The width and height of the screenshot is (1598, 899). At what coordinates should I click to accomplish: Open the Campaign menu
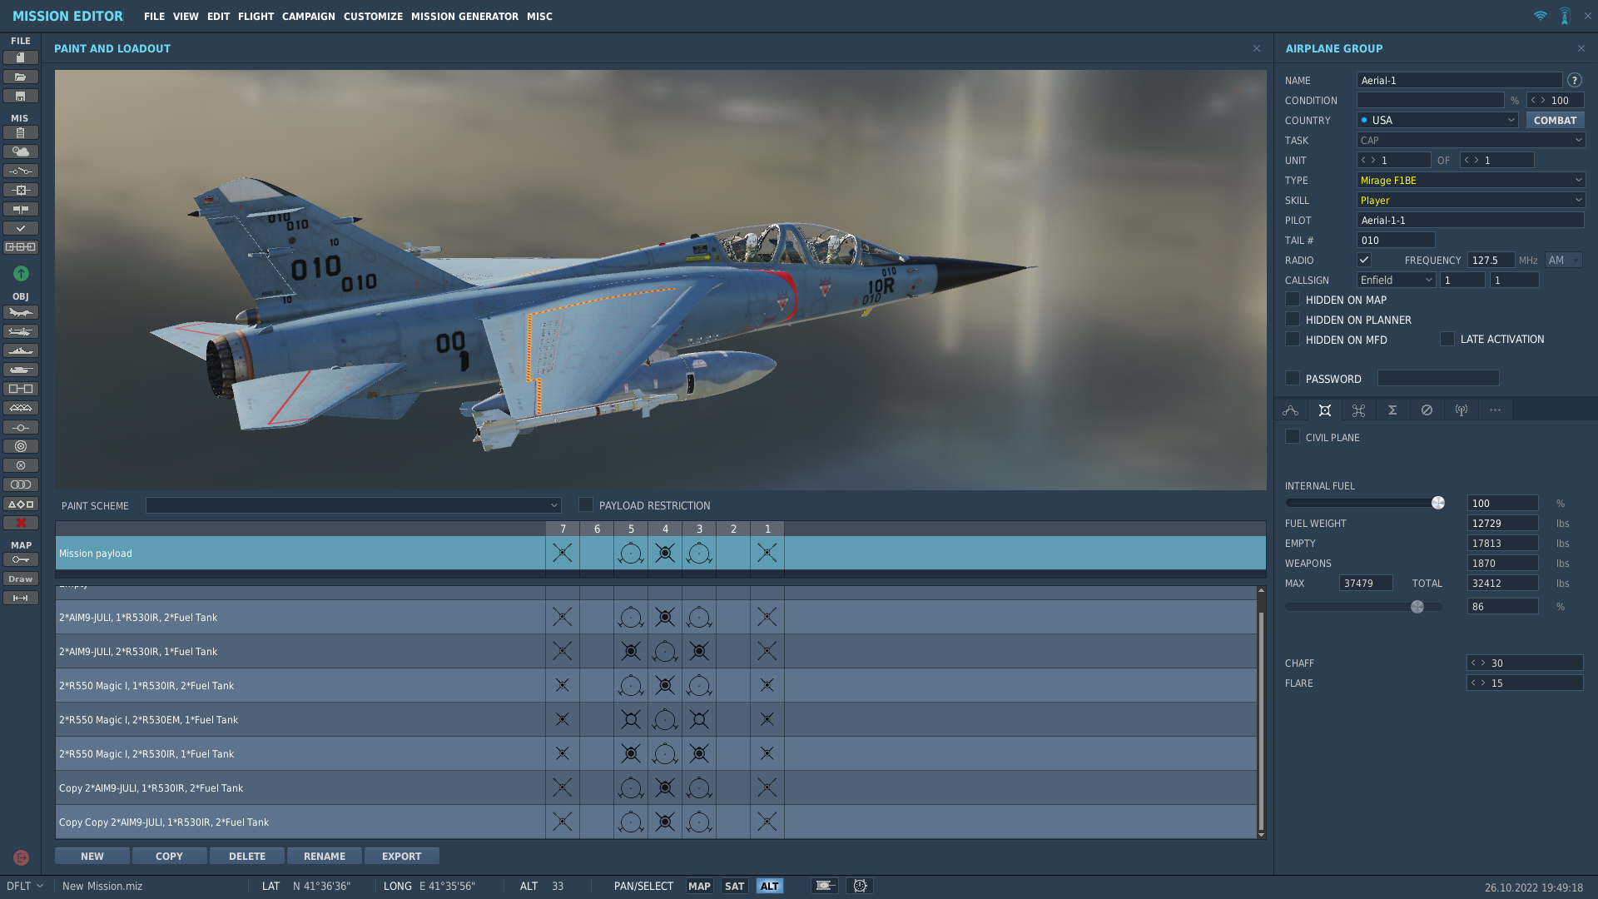pos(308,17)
